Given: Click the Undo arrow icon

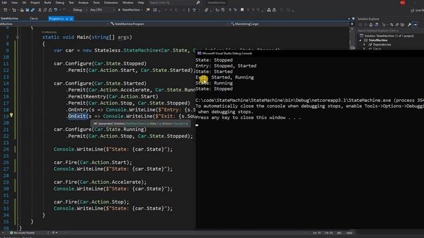Looking at the screenshot, I should pyautogui.click(x=56, y=10).
